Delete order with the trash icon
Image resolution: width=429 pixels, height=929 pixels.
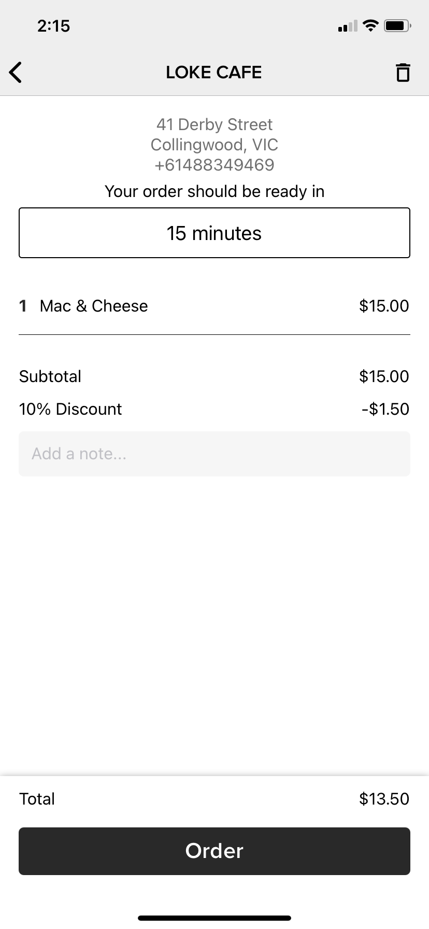403,72
